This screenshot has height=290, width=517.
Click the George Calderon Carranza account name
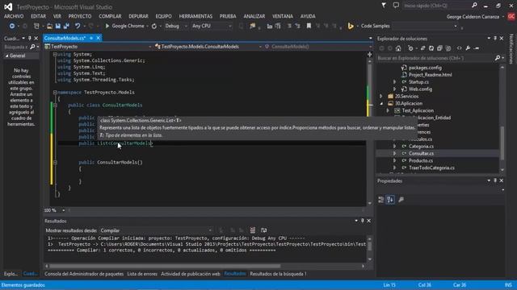[473, 17]
